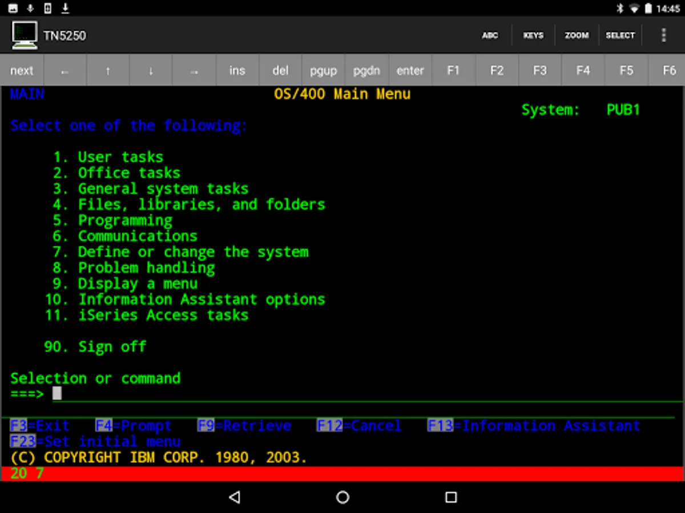Open the three-dot overflow menu
This screenshot has width=685, height=513.
pos(663,35)
